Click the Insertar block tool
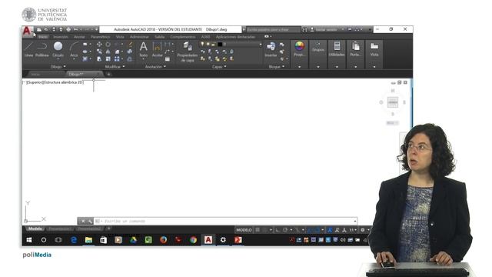Image resolution: width=492 pixels, height=277 pixels. [x=271, y=49]
